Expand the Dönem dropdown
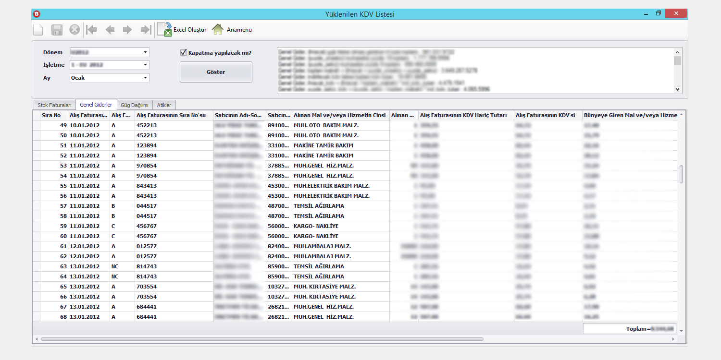The height and width of the screenshot is (360, 721). (x=145, y=52)
